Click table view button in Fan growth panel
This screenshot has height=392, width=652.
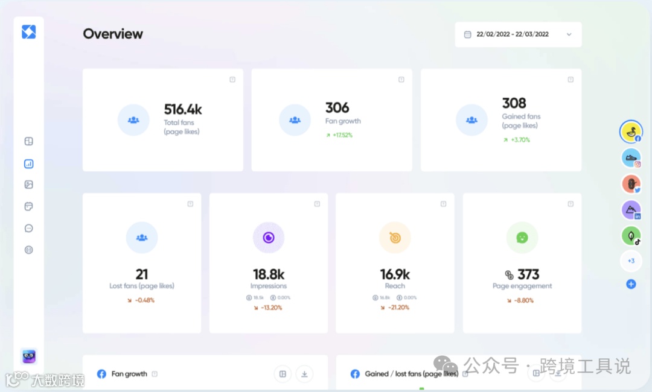click(283, 374)
